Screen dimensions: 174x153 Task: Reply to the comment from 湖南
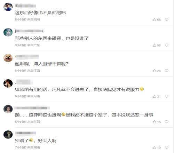(x=167, y=147)
